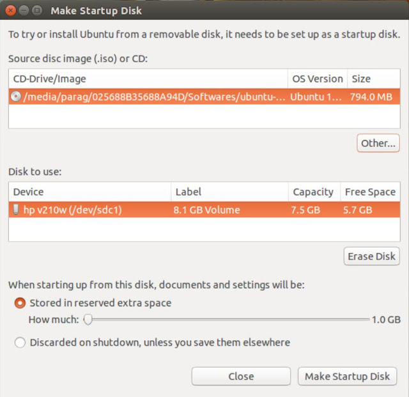Select 'Stored in reserved extra space' option

(20, 303)
